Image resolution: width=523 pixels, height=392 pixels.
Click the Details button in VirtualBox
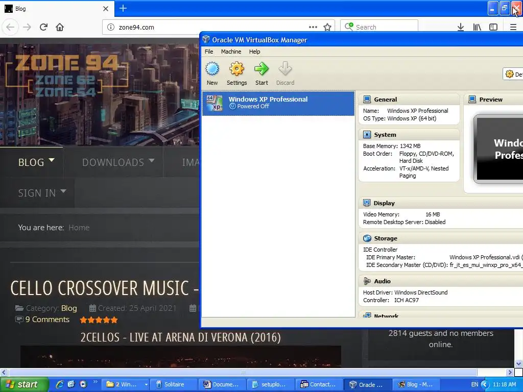[x=513, y=74]
